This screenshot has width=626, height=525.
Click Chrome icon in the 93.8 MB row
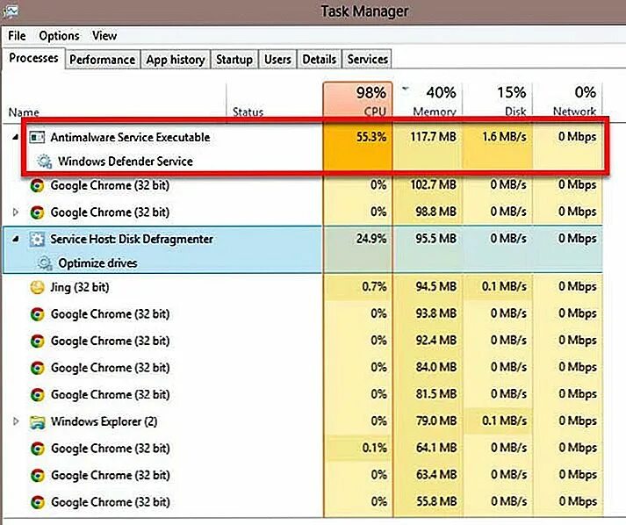click(37, 314)
